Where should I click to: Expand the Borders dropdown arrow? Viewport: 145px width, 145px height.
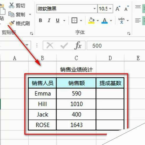click(81, 21)
